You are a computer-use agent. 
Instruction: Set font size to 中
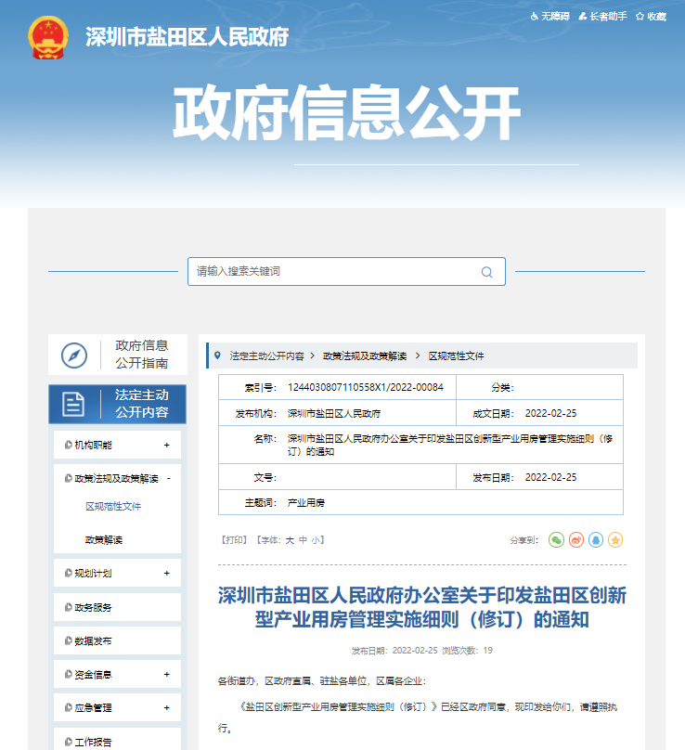tap(303, 540)
